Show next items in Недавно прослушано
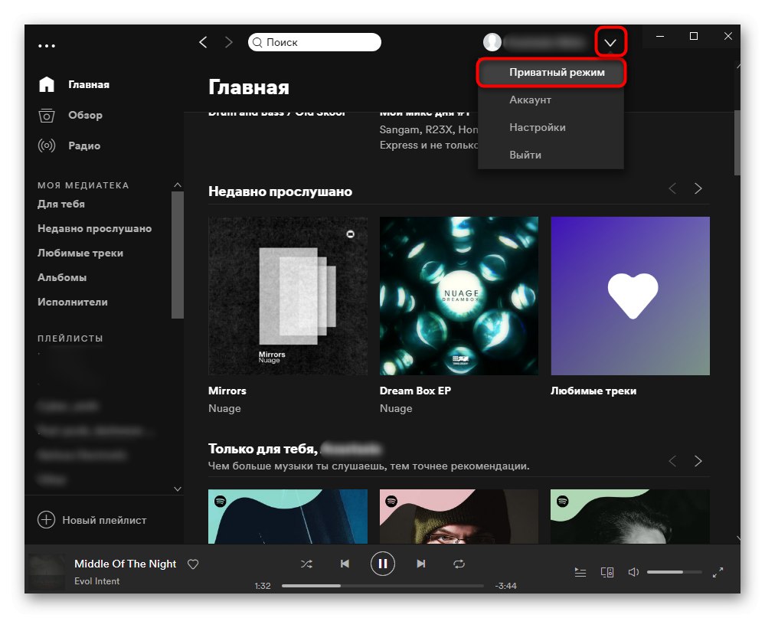 click(x=698, y=188)
